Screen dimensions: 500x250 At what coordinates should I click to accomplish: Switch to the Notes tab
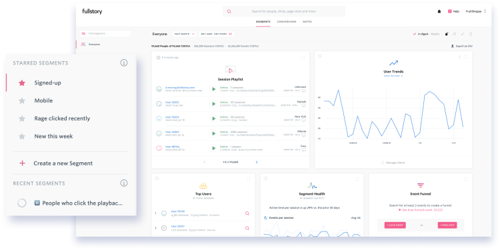click(x=307, y=22)
